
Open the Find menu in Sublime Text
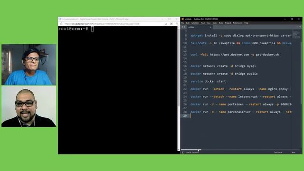[203, 23]
